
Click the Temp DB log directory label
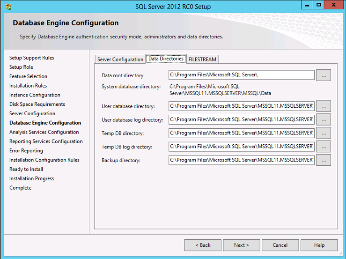pos(127,147)
